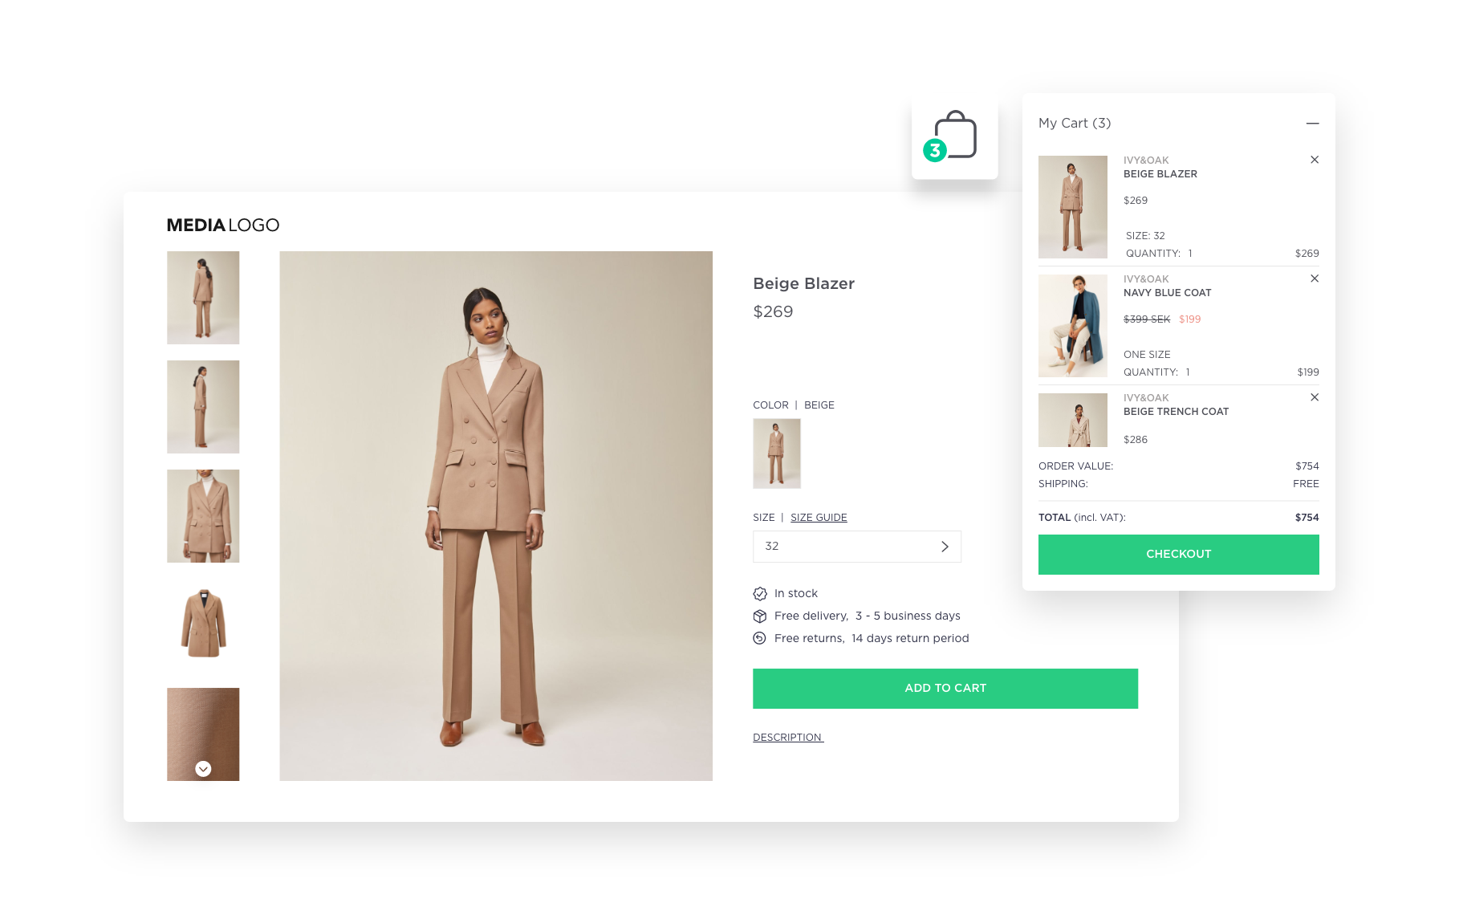Show more thumbnails with the down chevron
This screenshot has height=915, width=1459.
coord(203,769)
